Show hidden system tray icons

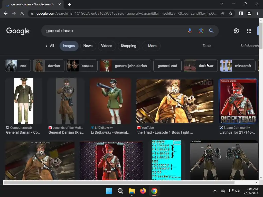(x=215, y=191)
